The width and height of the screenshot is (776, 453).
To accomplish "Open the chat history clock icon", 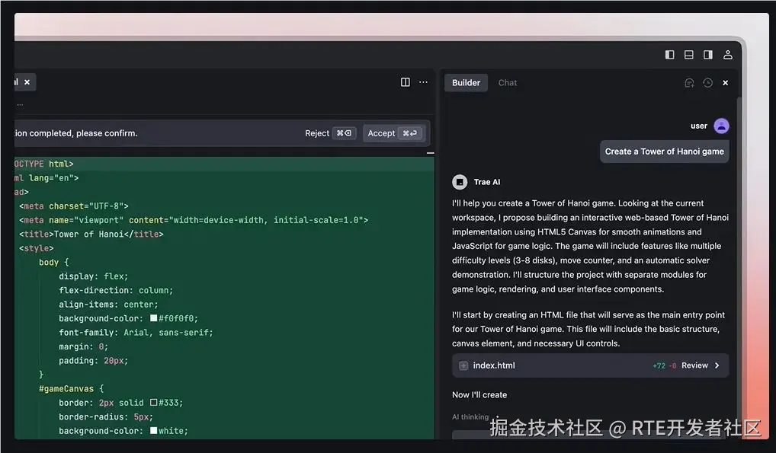I will (x=707, y=82).
